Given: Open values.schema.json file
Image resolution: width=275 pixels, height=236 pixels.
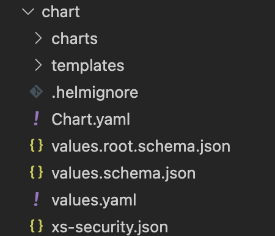Looking at the screenshot, I should point(123,174).
